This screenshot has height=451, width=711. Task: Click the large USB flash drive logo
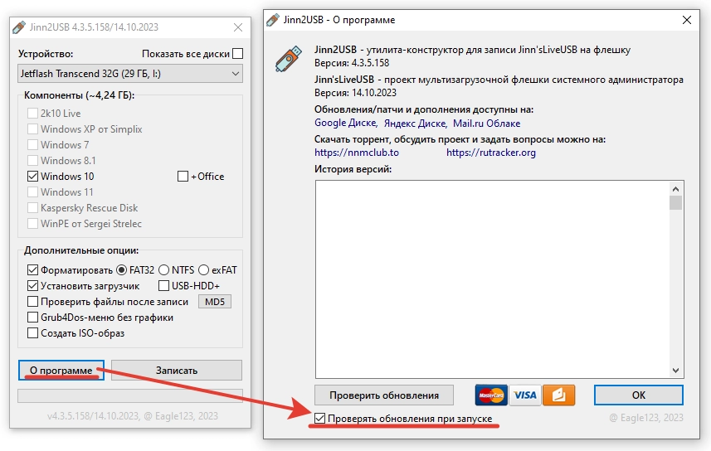pos(289,59)
